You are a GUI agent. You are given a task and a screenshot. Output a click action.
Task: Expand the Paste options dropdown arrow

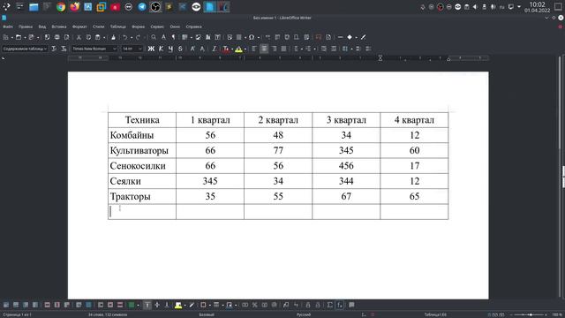[104, 37]
